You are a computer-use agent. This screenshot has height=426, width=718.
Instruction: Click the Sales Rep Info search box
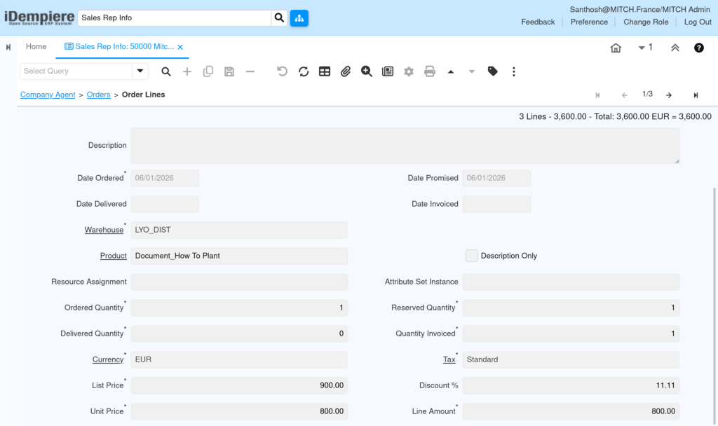click(175, 18)
